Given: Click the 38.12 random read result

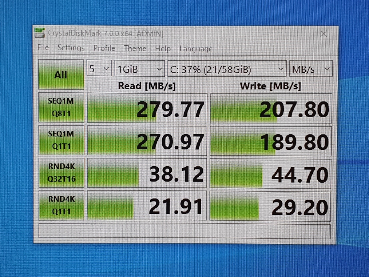Looking at the screenshot, I should coord(147,173).
